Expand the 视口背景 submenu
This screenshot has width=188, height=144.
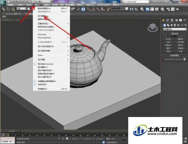click(52, 60)
